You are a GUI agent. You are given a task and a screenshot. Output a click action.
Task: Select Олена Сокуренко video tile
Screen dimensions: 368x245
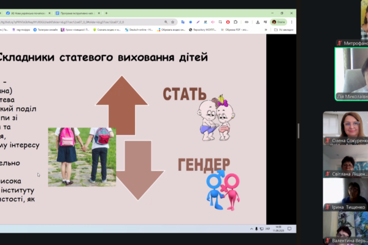pos(345,128)
